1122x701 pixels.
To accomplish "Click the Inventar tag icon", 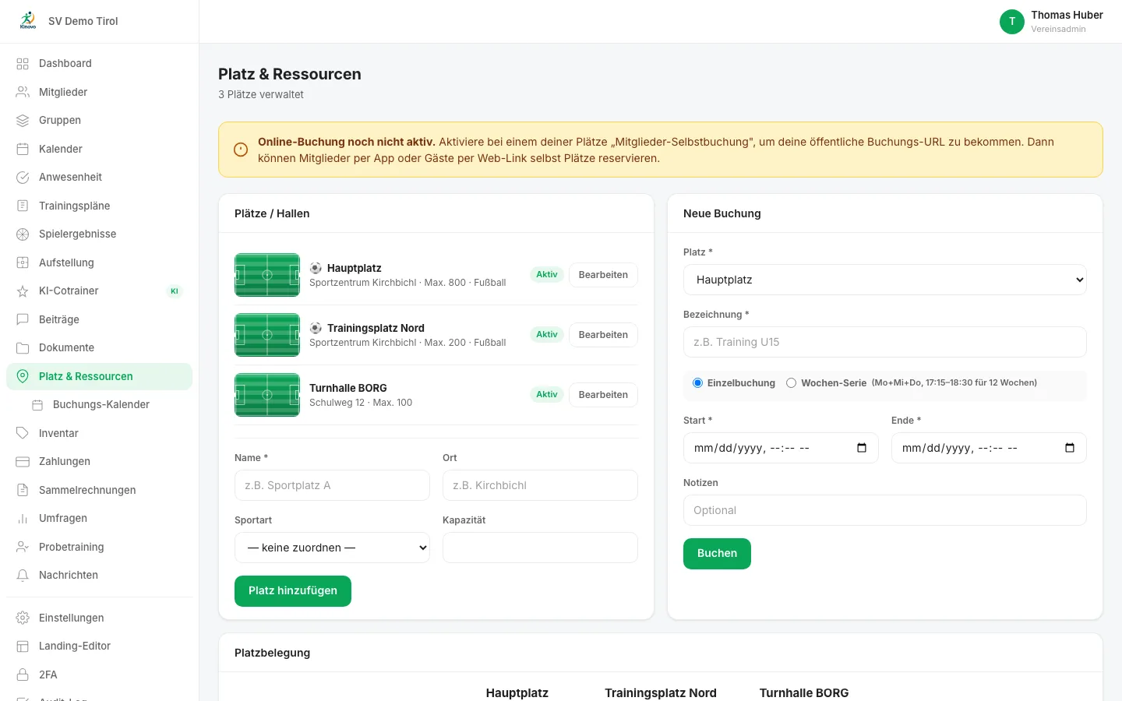I will pos(23,433).
